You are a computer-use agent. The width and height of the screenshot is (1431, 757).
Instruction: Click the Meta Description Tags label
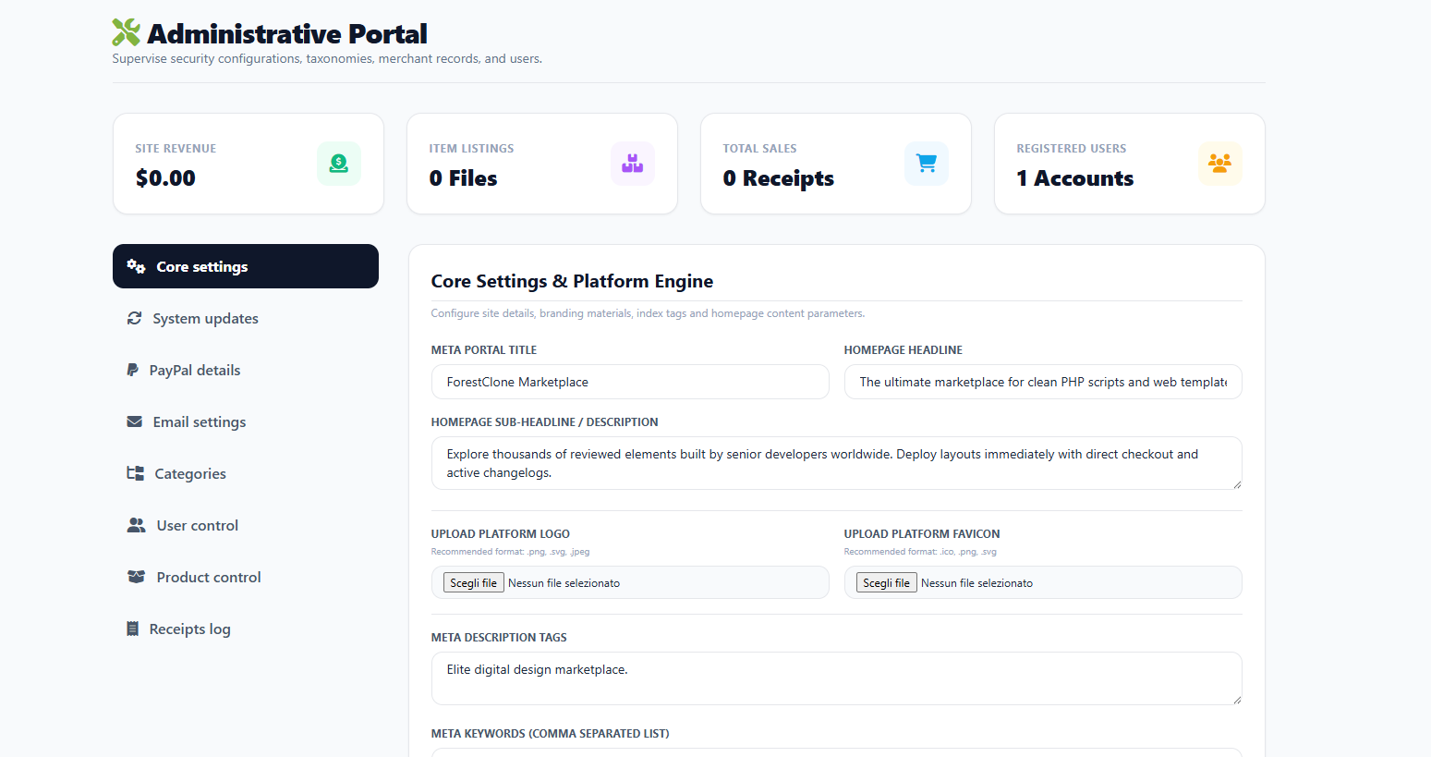499,638
